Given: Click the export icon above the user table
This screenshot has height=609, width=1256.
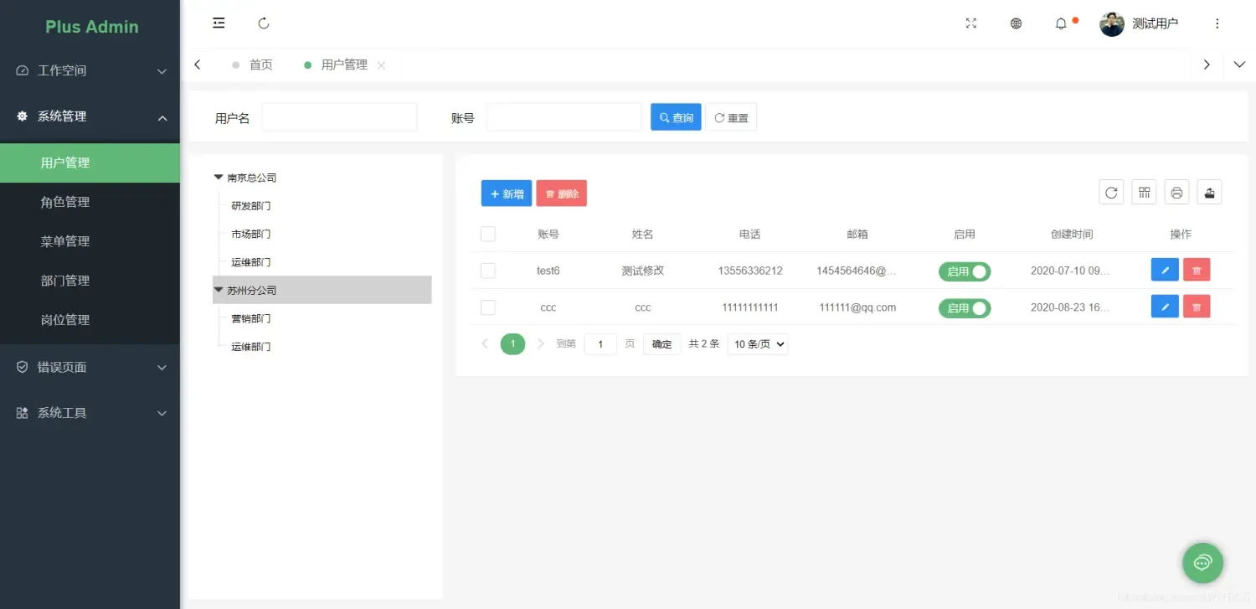Looking at the screenshot, I should 1209,192.
